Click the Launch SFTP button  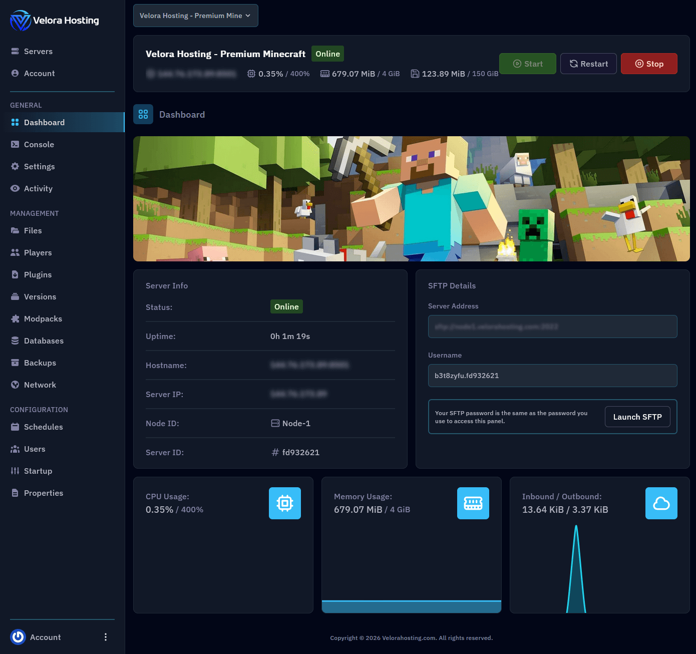click(637, 417)
